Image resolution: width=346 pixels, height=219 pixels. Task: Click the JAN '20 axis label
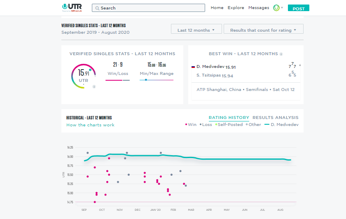(155, 210)
